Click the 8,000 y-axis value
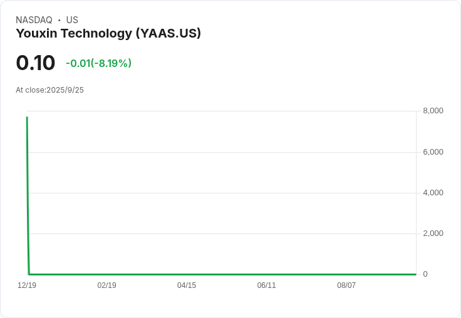The width and height of the screenshot is (461, 318). pyautogui.click(x=433, y=111)
